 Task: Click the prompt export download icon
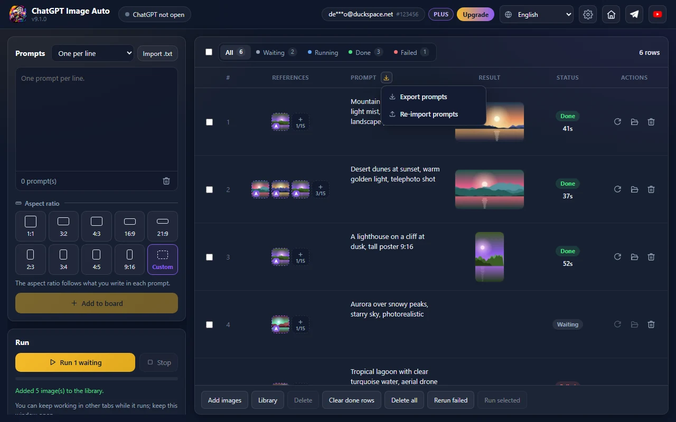(x=387, y=78)
